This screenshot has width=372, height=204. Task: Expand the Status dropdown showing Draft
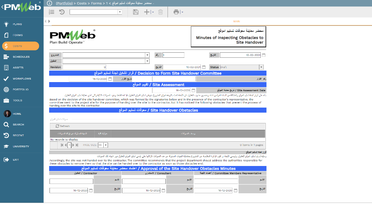pyautogui.click(x=261, y=67)
